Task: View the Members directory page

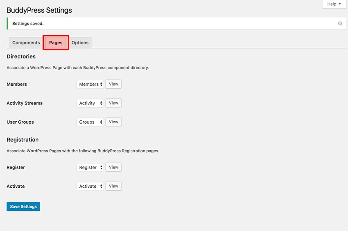Action: [x=113, y=84]
